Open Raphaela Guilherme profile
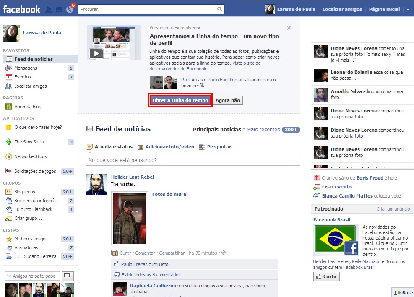The height and width of the screenshot is (297, 414). point(154,286)
